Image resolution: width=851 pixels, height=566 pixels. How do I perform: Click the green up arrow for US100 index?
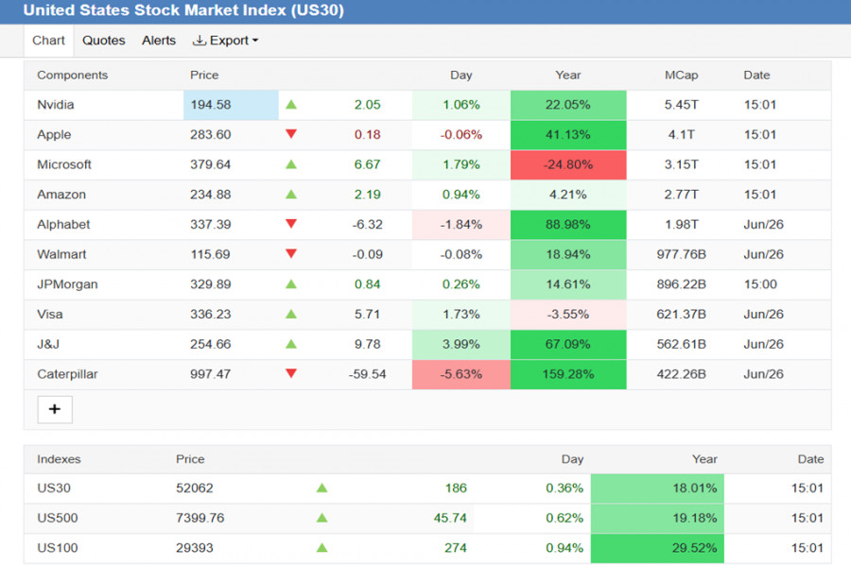(x=321, y=547)
